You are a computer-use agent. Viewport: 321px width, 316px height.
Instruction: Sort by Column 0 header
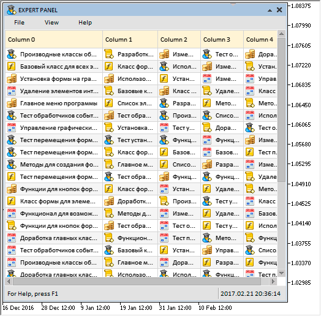pos(54,39)
